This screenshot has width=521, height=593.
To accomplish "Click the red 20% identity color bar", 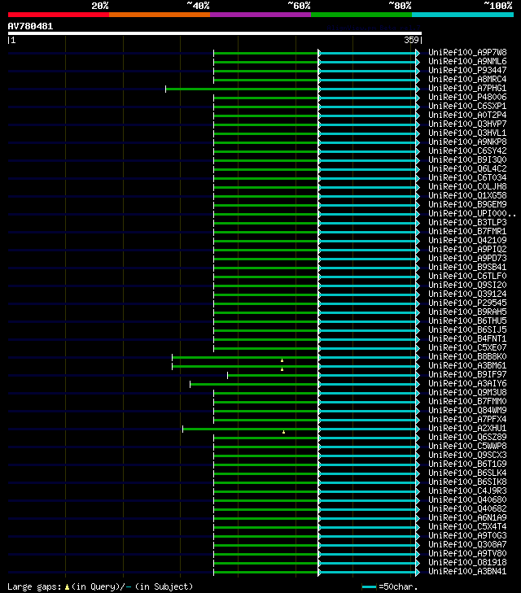I will [59, 15].
